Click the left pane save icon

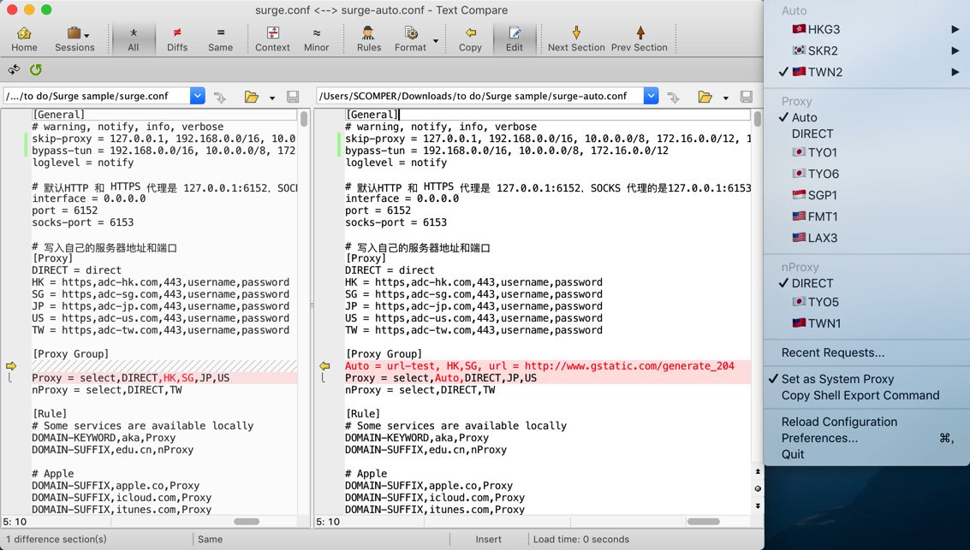293,97
